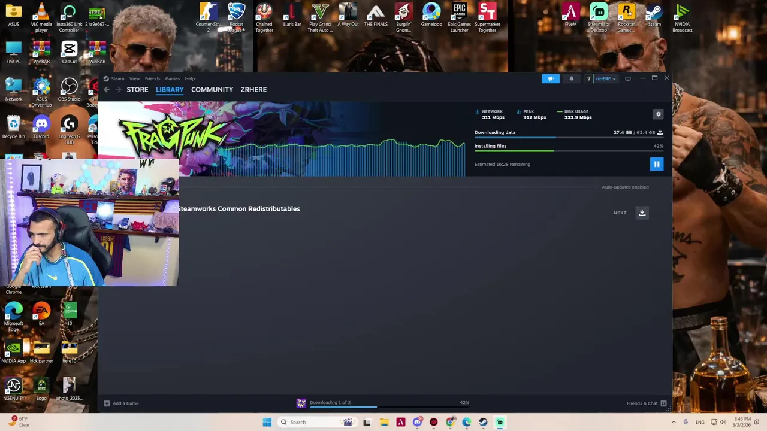Click Steamworks Common Redistributables entry
Screen dimensions: 767x431
(239, 209)
